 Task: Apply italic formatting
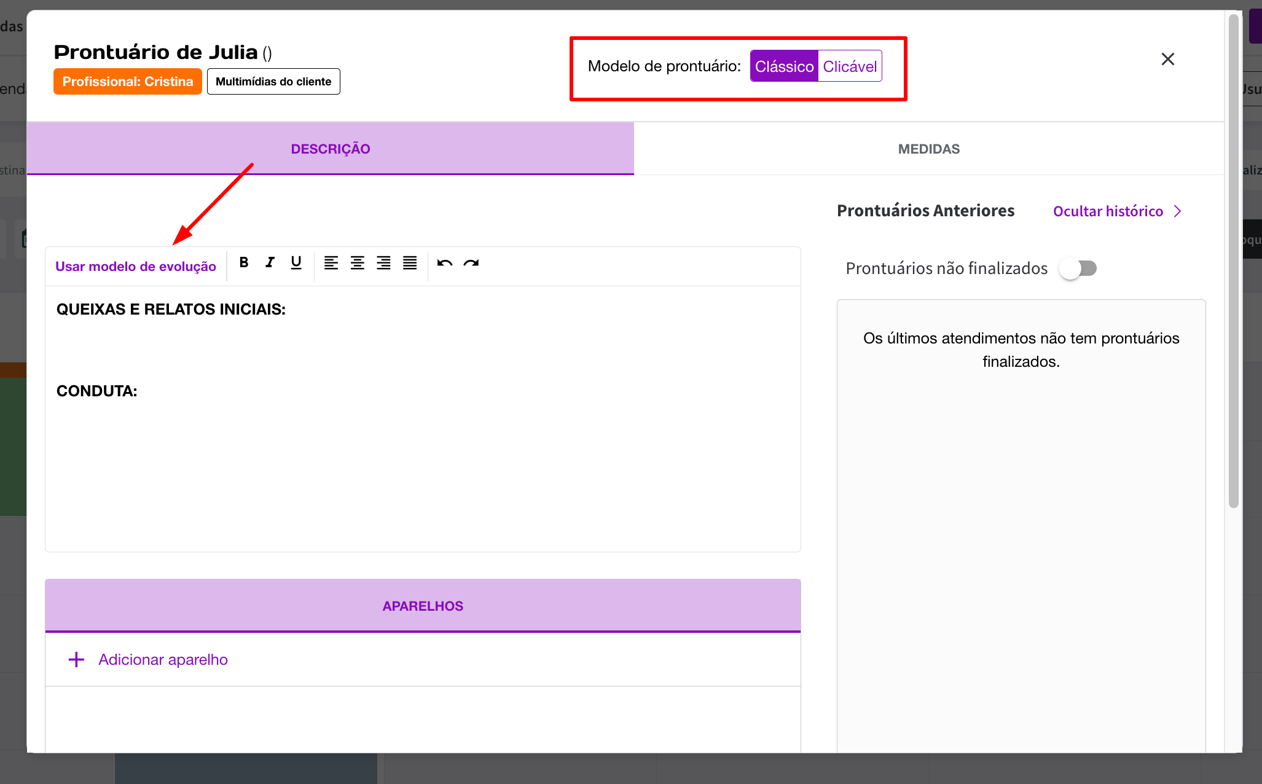(270, 263)
